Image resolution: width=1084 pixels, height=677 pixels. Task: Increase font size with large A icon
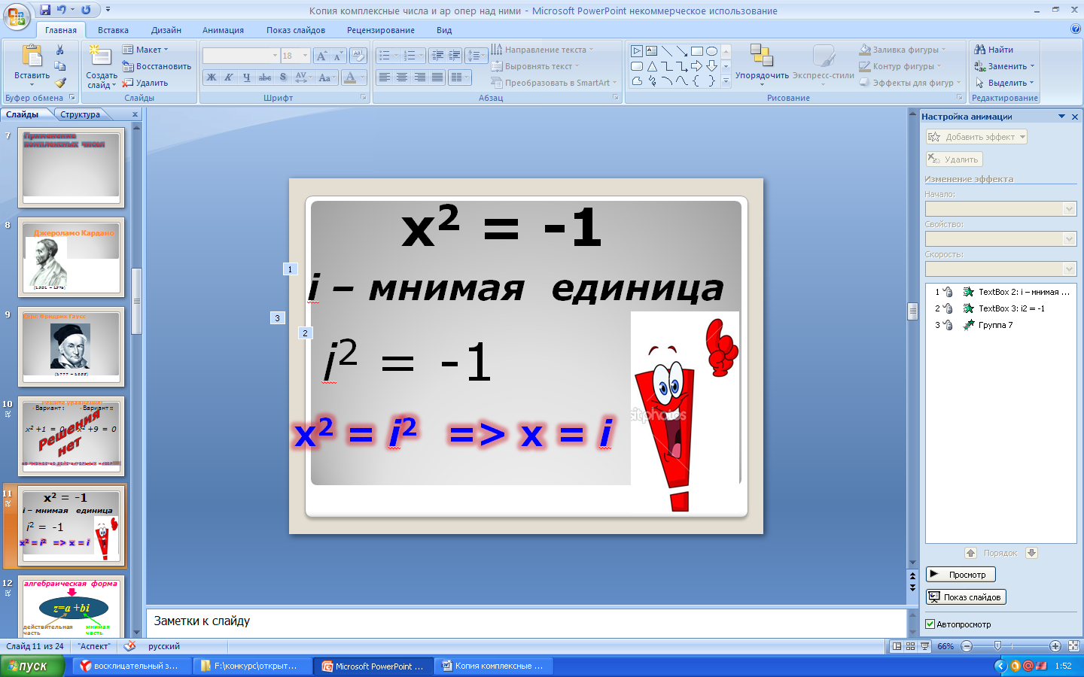tap(321, 56)
